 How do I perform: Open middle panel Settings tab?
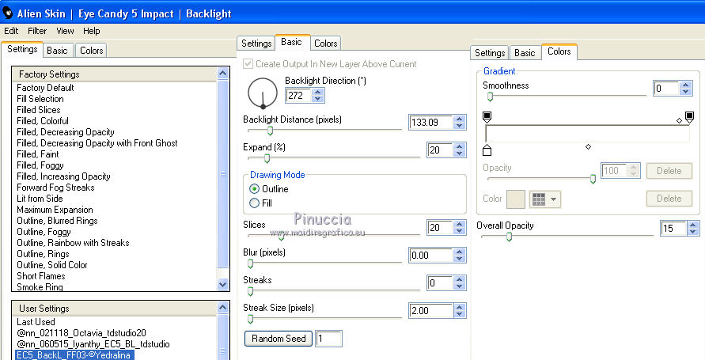256,44
